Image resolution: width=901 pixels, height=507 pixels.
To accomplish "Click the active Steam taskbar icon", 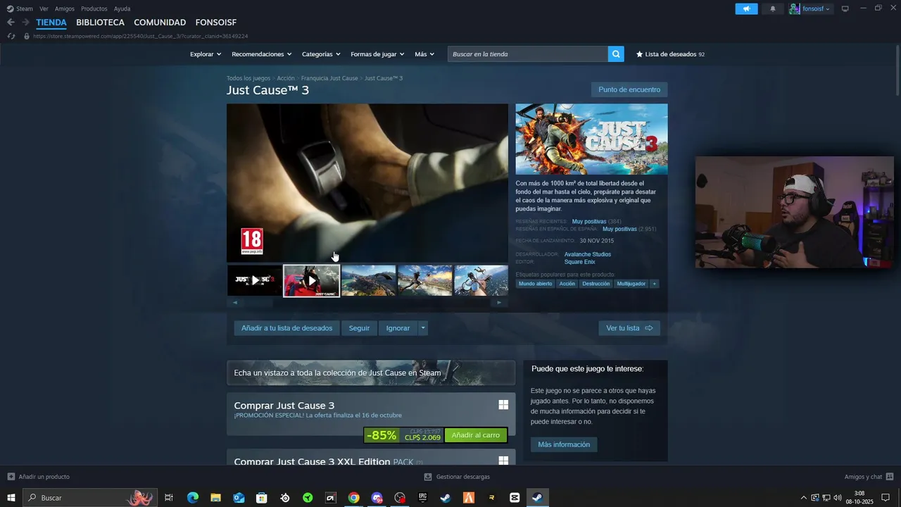I will (x=537, y=498).
